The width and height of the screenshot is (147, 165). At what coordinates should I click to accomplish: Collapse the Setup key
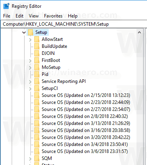pyautogui.click(x=24, y=32)
